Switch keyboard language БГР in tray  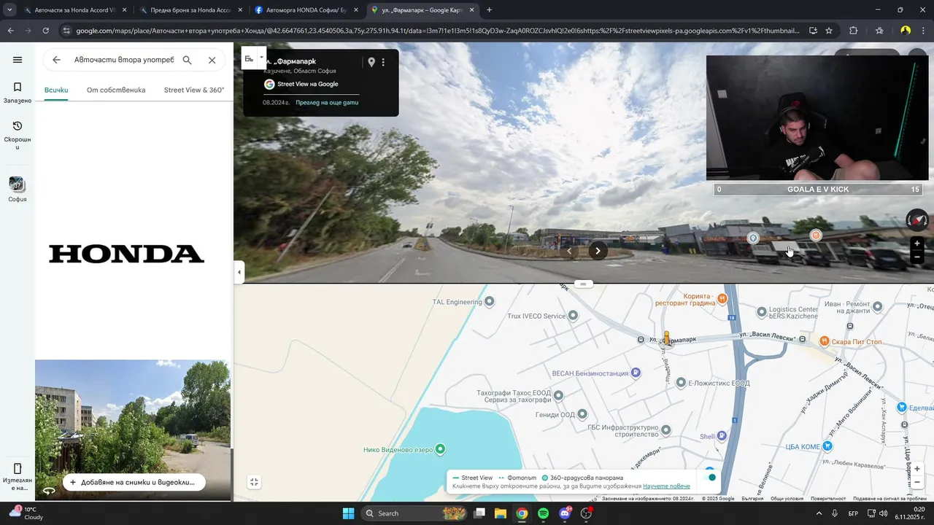(853, 513)
